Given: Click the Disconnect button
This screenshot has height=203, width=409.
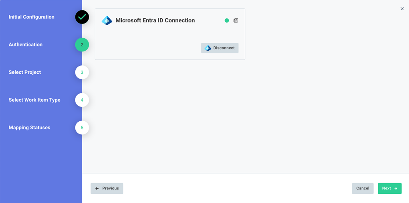Looking at the screenshot, I should tap(220, 48).
